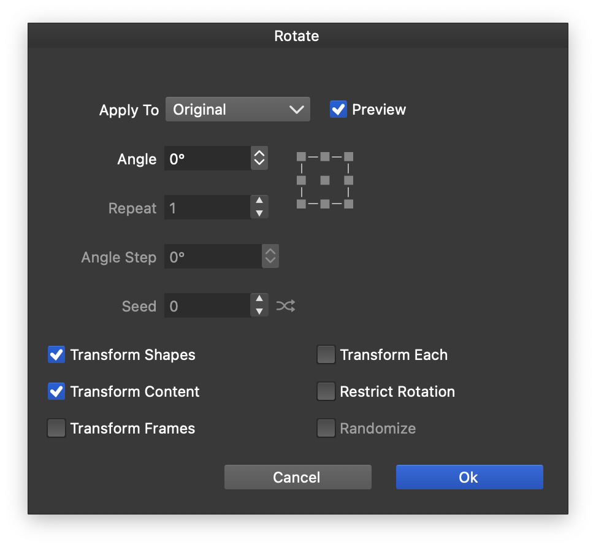The image size is (596, 547).
Task: Select top-right anchor point of rotation grid
Action: click(348, 157)
